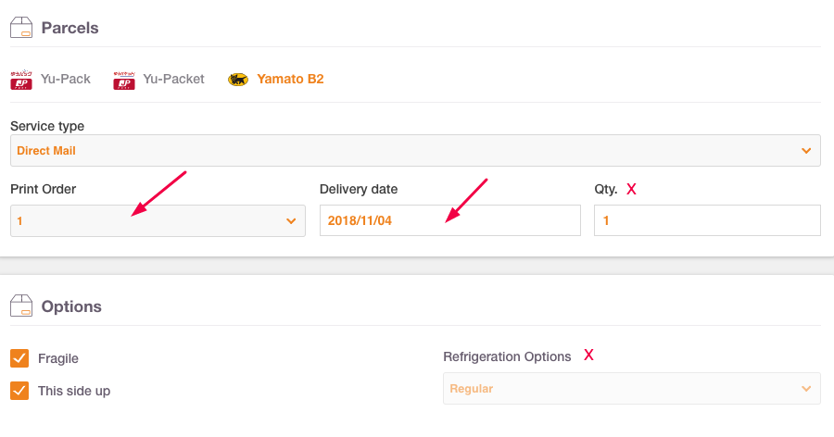Open the Direct Mail service type dropdown
Screen dimensions: 834x437
415,151
